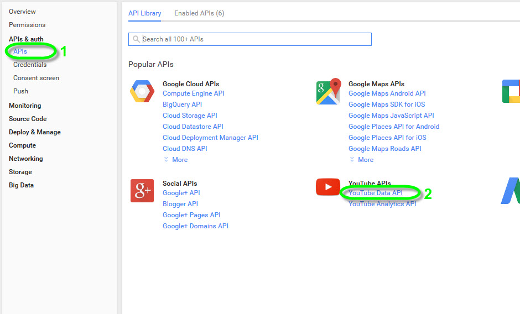Open the Compute Engine API link
Viewport: 520px width, 314px height.
[193, 93]
